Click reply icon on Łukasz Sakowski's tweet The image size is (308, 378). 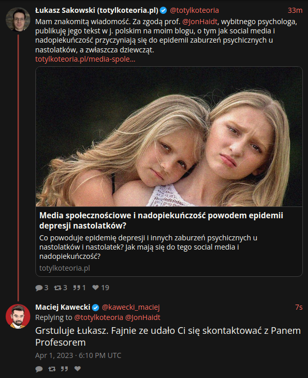[x=39, y=288]
